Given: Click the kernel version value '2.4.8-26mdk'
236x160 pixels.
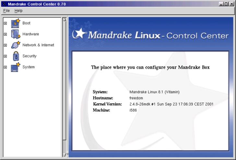Looking at the screenshot, I should click(x=140, y=104).
